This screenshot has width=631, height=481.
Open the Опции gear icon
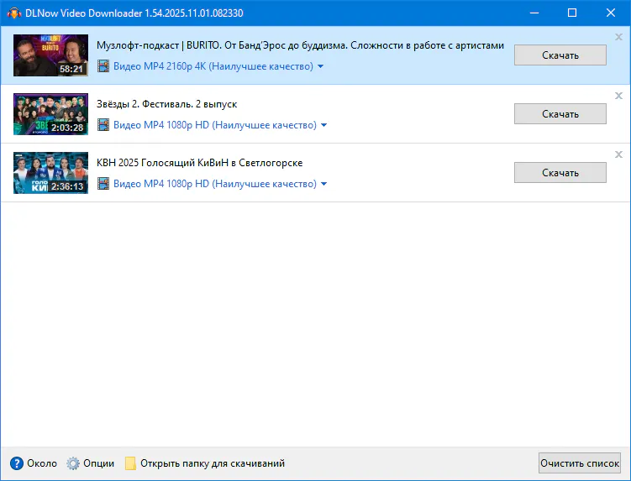73,463
